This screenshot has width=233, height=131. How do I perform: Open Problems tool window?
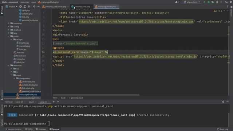click(41, 129)
